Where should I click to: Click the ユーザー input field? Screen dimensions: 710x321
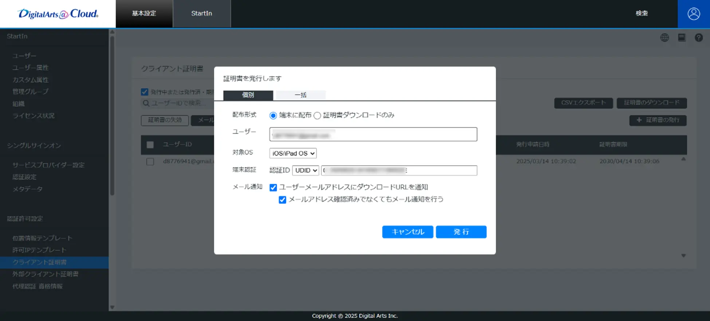[373, 134]
